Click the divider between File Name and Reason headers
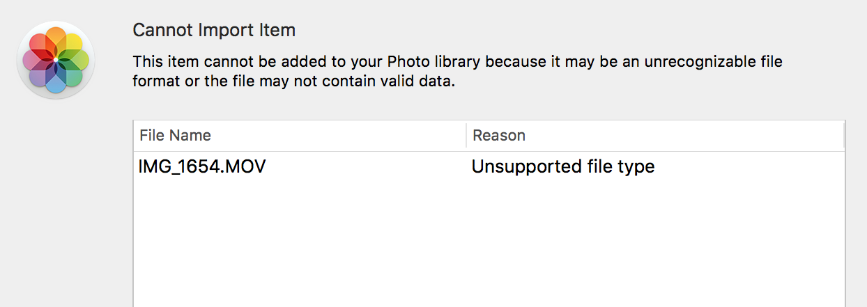The height and width of the screenshot is (307, 867). click(466, 135)
